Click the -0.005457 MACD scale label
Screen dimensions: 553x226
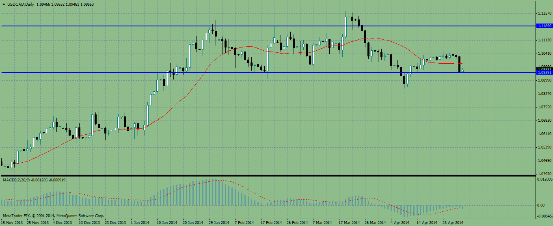tap(544, 216)
